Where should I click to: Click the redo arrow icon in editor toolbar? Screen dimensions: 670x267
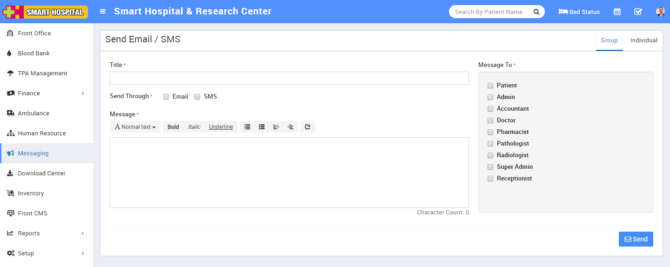[308, 127]
